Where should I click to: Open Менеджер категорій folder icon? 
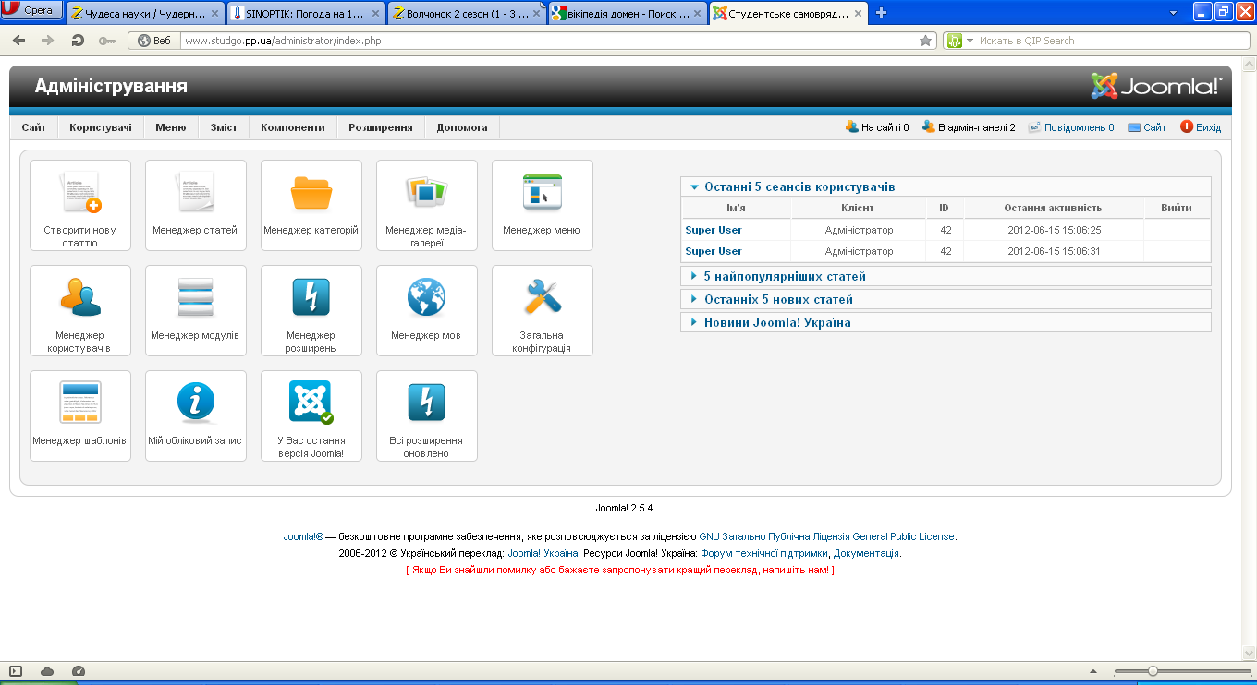coord(311,205)
